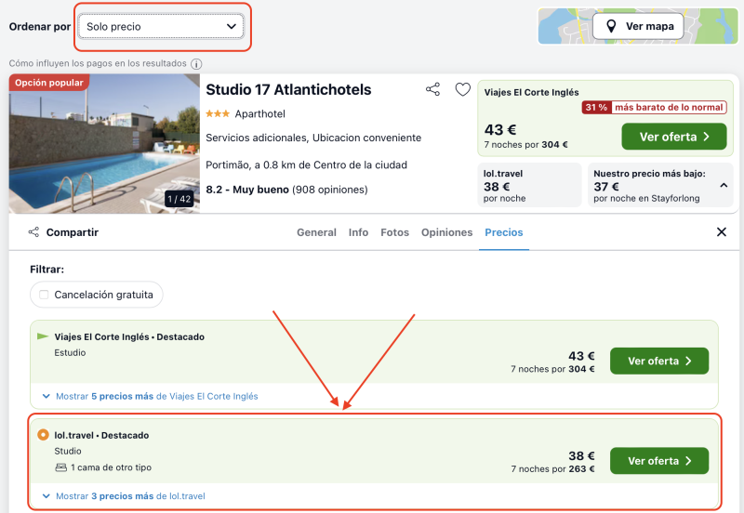Click 'Servicios adicionales, Ubicacion conveniente' text
Image resolution: width=744 pixels, height=513 pixels.
313,138
